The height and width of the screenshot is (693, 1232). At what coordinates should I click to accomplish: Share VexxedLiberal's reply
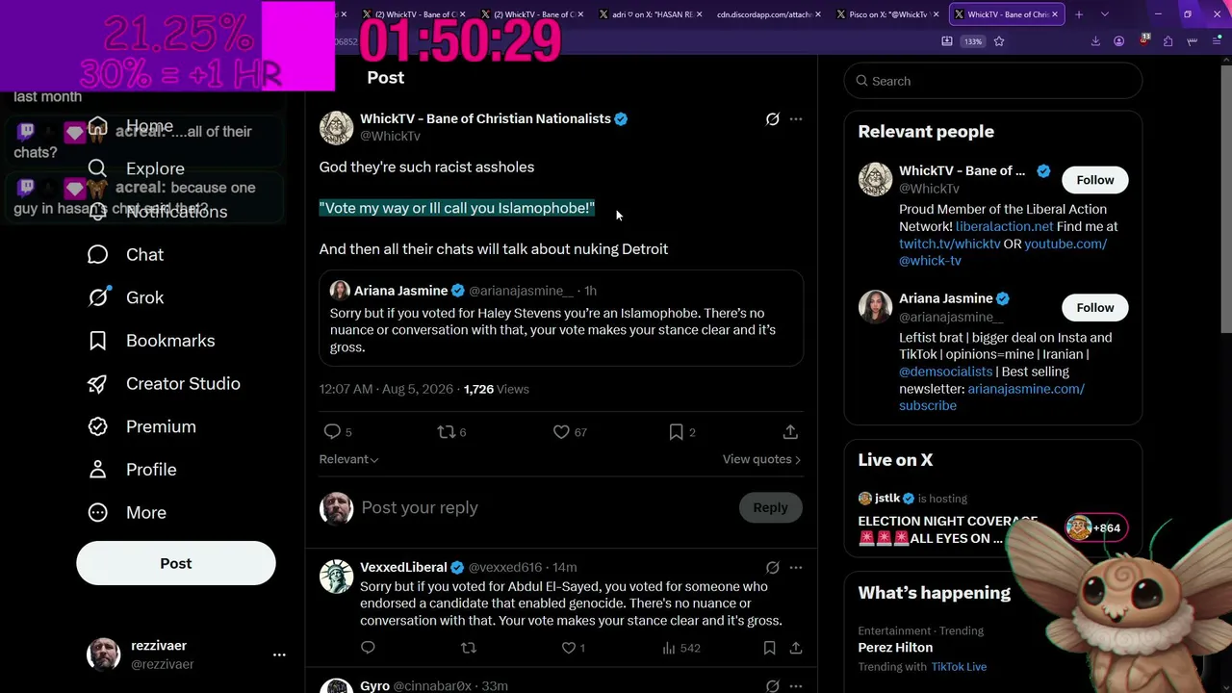(x=796, y=648)
